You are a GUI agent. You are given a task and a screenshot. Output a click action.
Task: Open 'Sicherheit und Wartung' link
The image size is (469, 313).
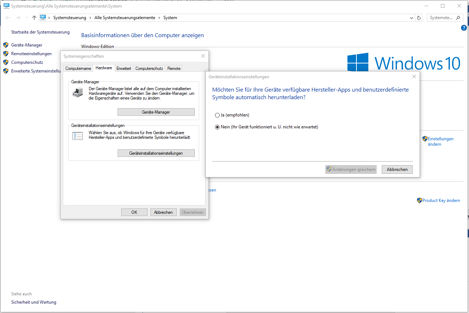click(x=34, y=302)
